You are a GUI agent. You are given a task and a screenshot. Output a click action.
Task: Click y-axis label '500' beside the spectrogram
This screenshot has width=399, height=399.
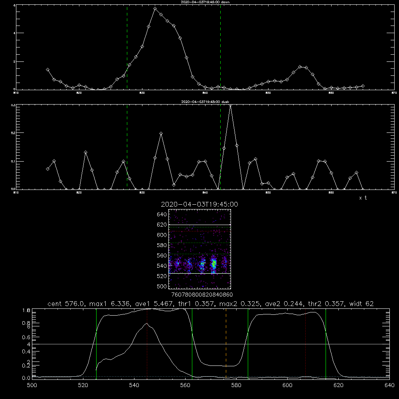coord(162,286)
